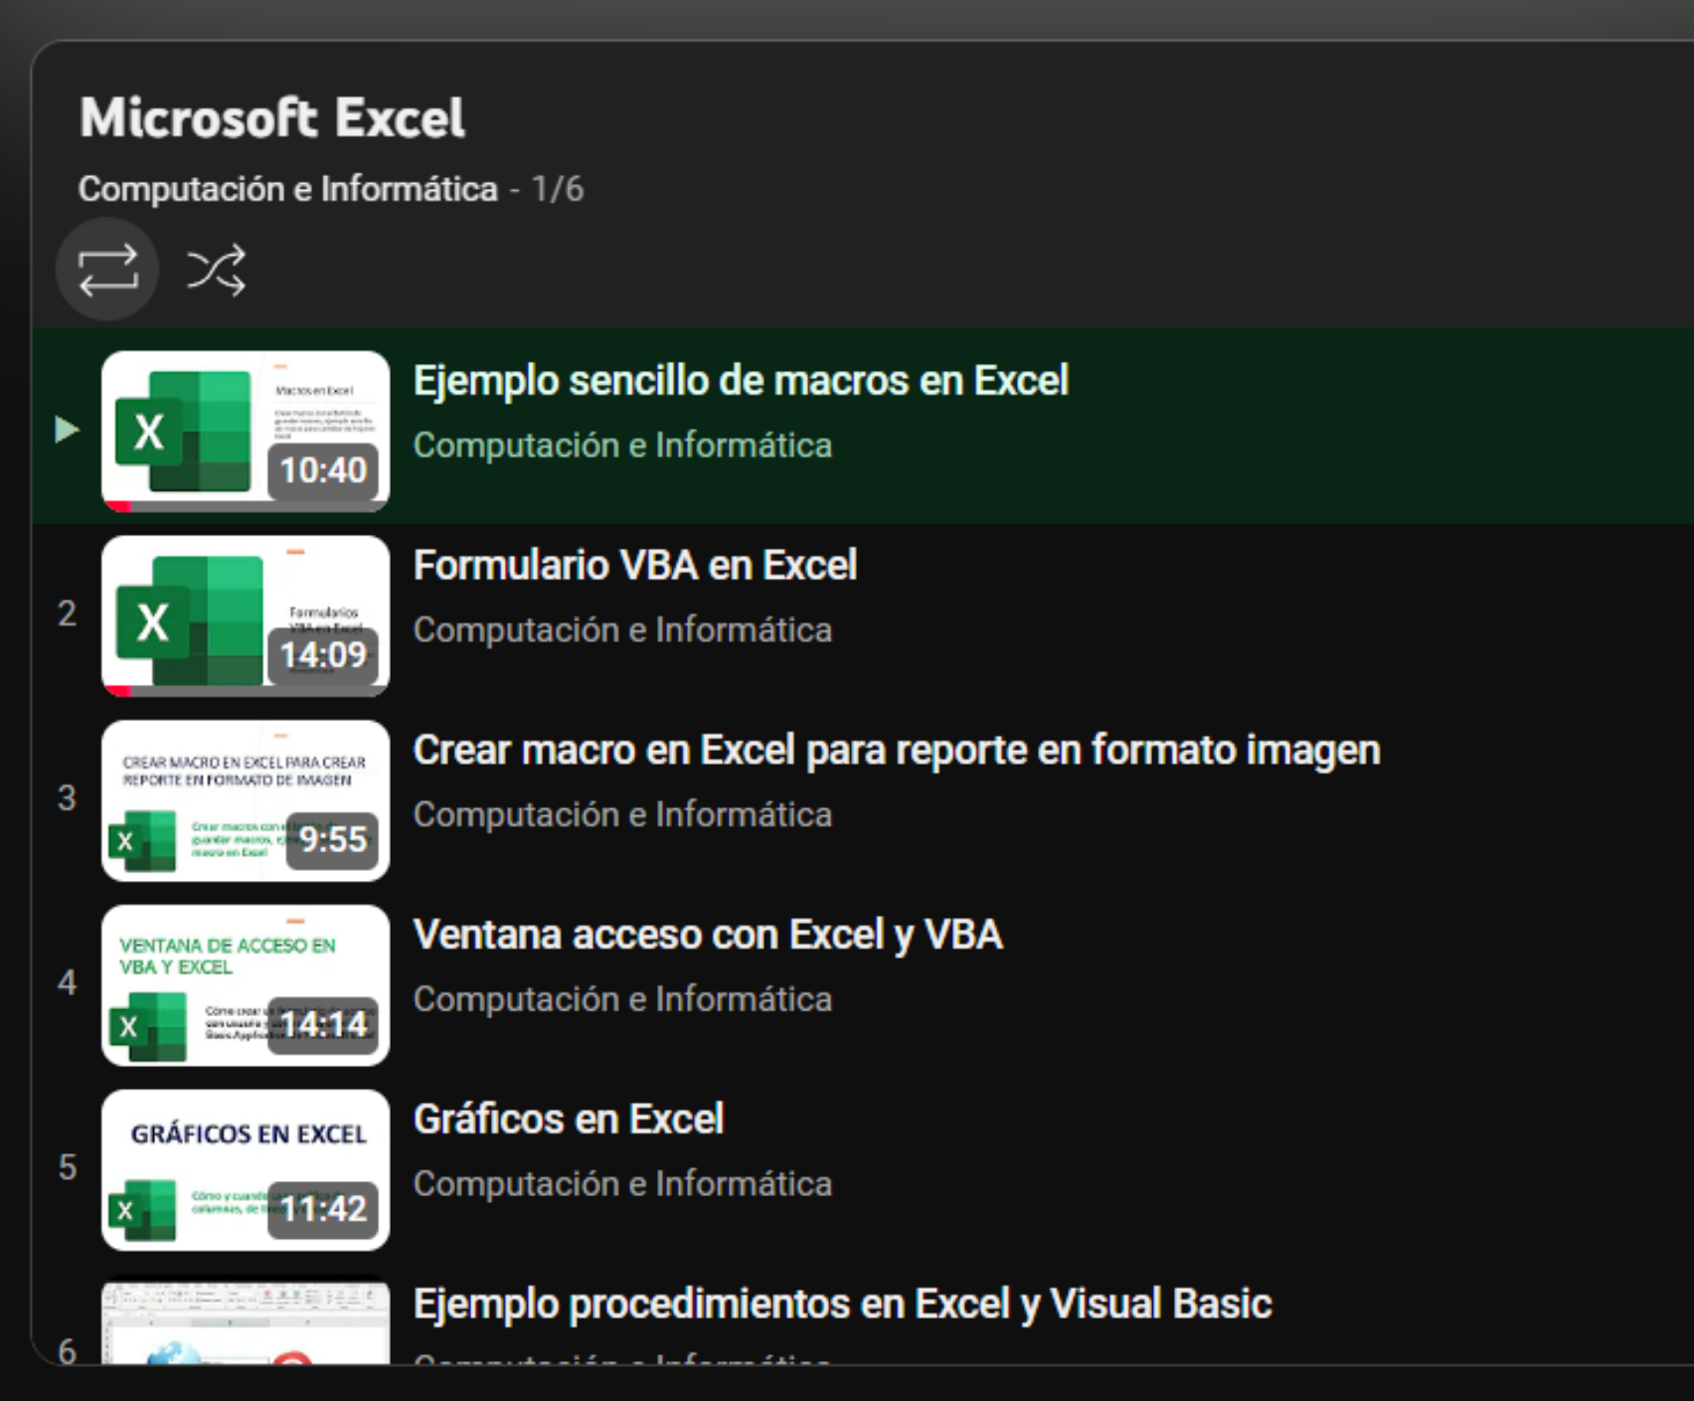
Task: Open the Microsoft Excel playlist title
Action: pos(271,118)
